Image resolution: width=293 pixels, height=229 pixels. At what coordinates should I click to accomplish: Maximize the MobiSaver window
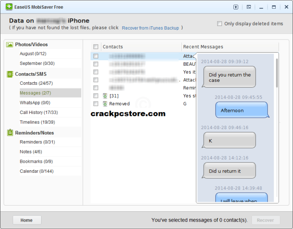pyautogui.click(x=274, y=7)
